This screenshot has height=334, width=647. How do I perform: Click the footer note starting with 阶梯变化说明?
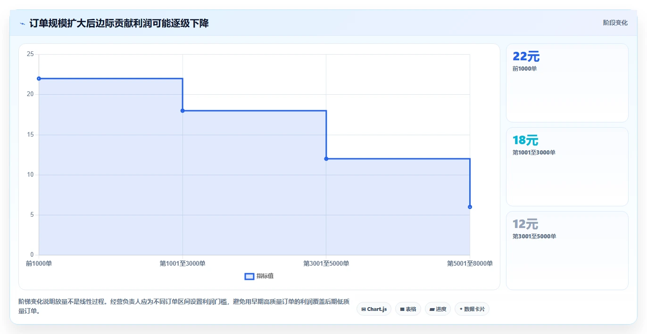(x=184, y=306)
